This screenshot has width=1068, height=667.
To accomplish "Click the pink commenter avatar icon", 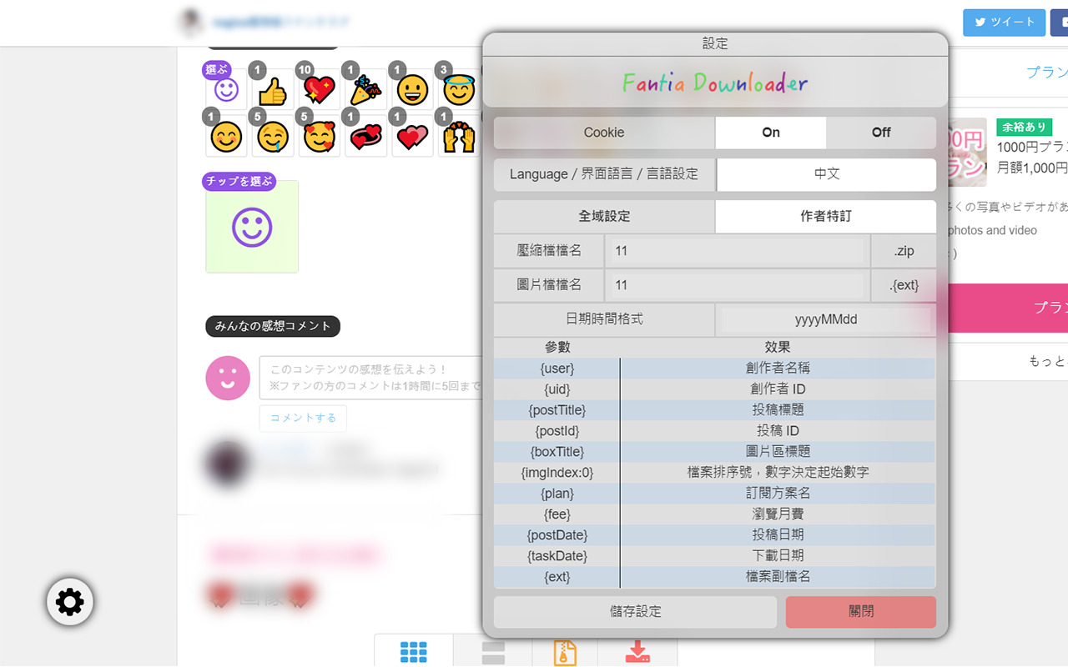I will point(228,378).
